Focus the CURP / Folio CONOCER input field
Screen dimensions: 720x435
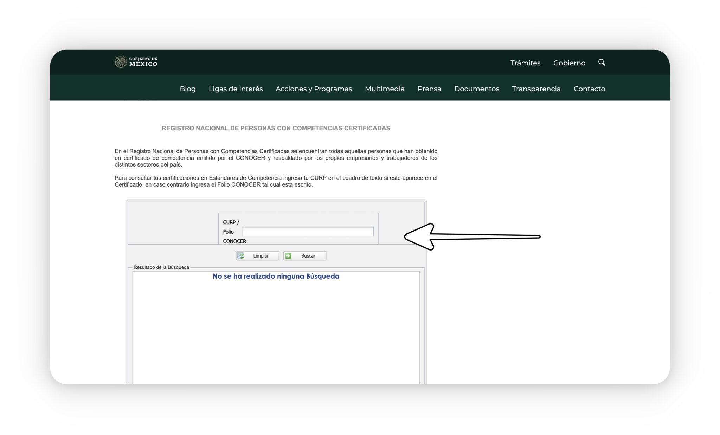(x=308, y=232)
